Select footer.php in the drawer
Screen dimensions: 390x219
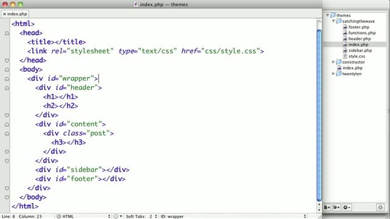click(359, 27)
